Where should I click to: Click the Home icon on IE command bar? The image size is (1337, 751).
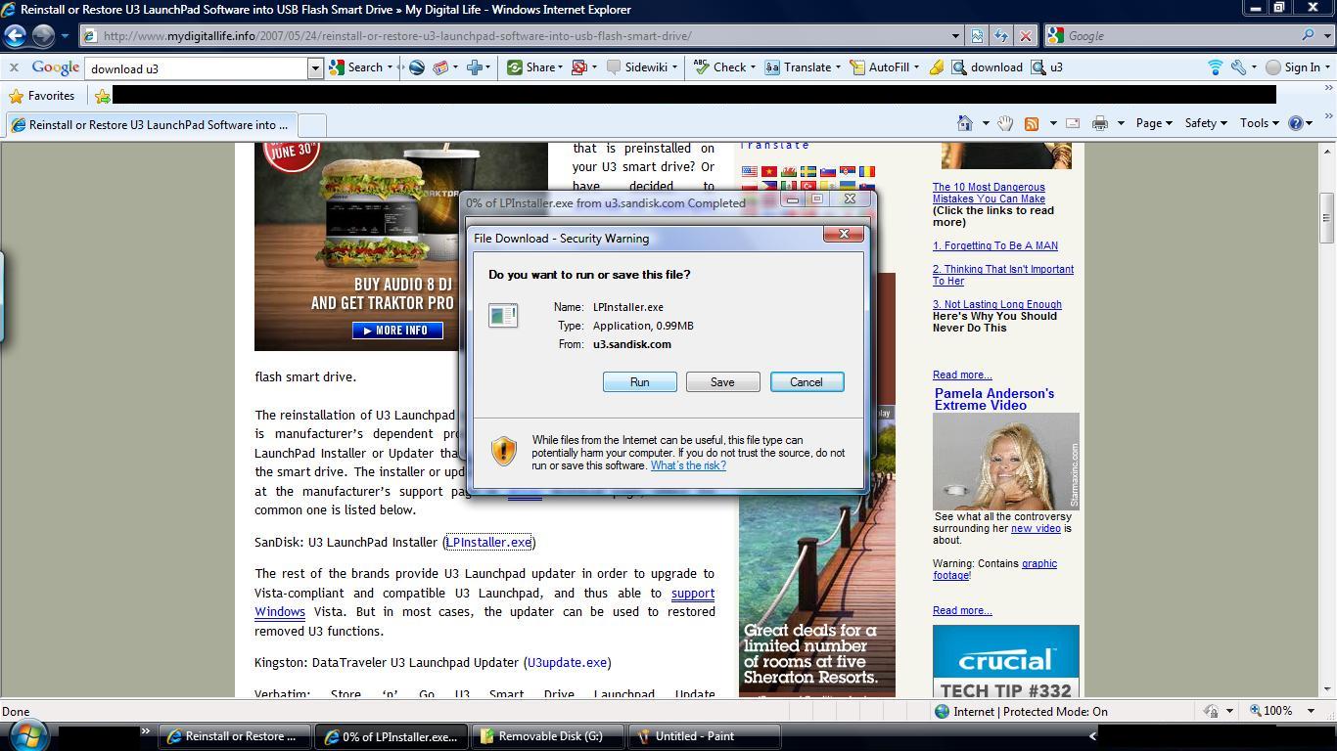(965, 123)
